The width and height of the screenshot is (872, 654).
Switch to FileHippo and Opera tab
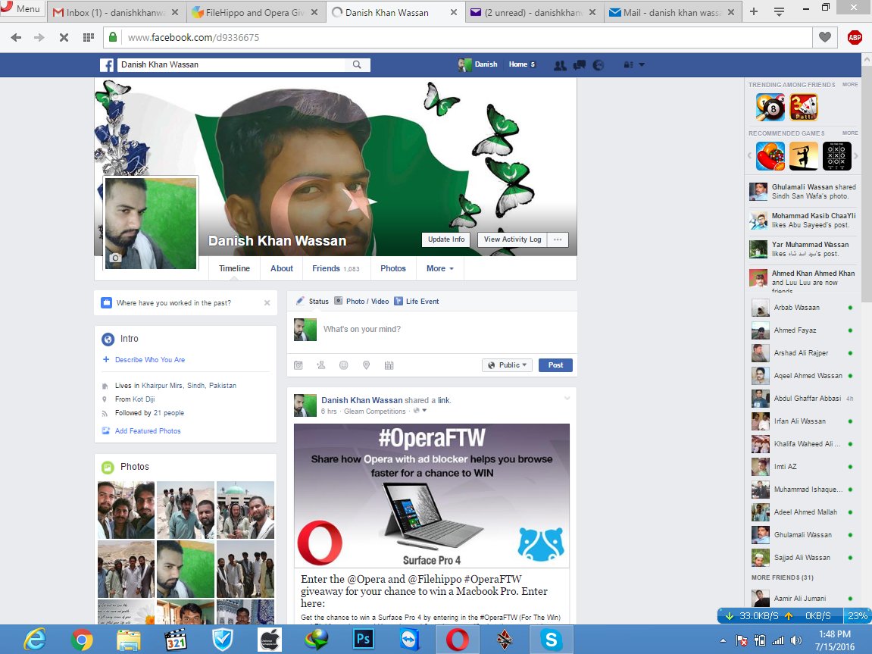(x=255, y=12)
